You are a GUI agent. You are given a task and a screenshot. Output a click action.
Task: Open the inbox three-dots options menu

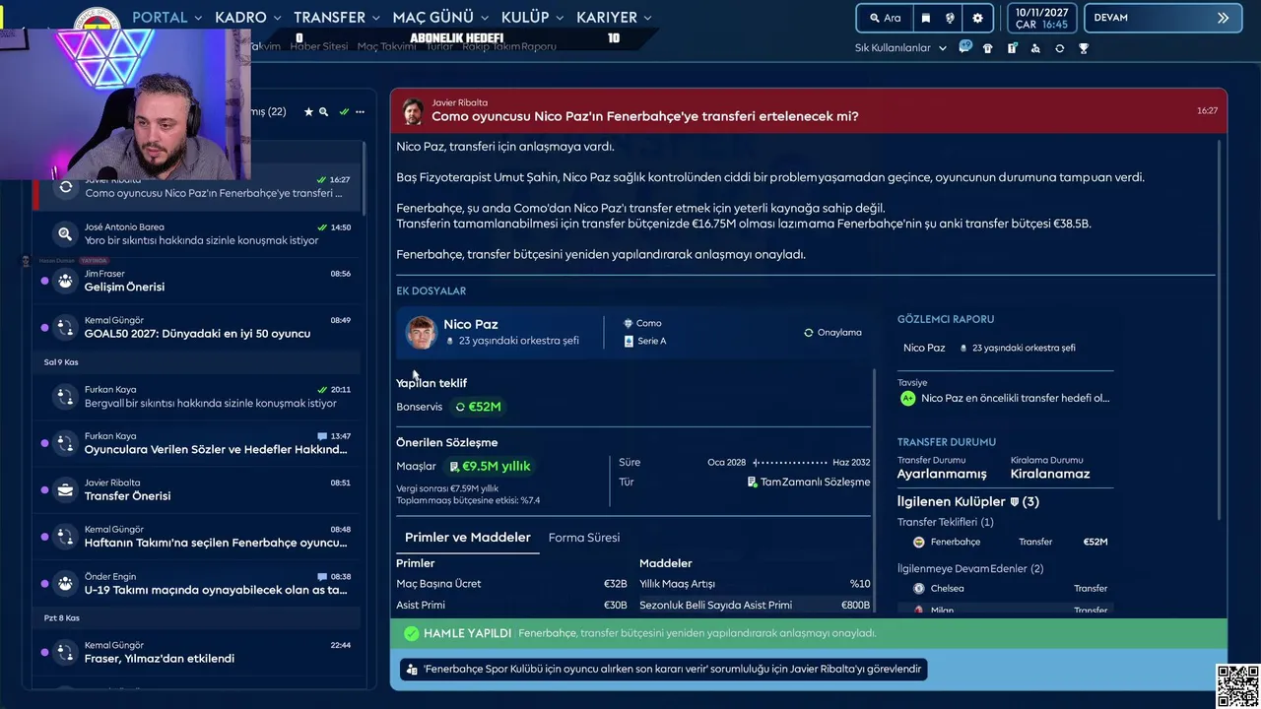pos(360,112)
